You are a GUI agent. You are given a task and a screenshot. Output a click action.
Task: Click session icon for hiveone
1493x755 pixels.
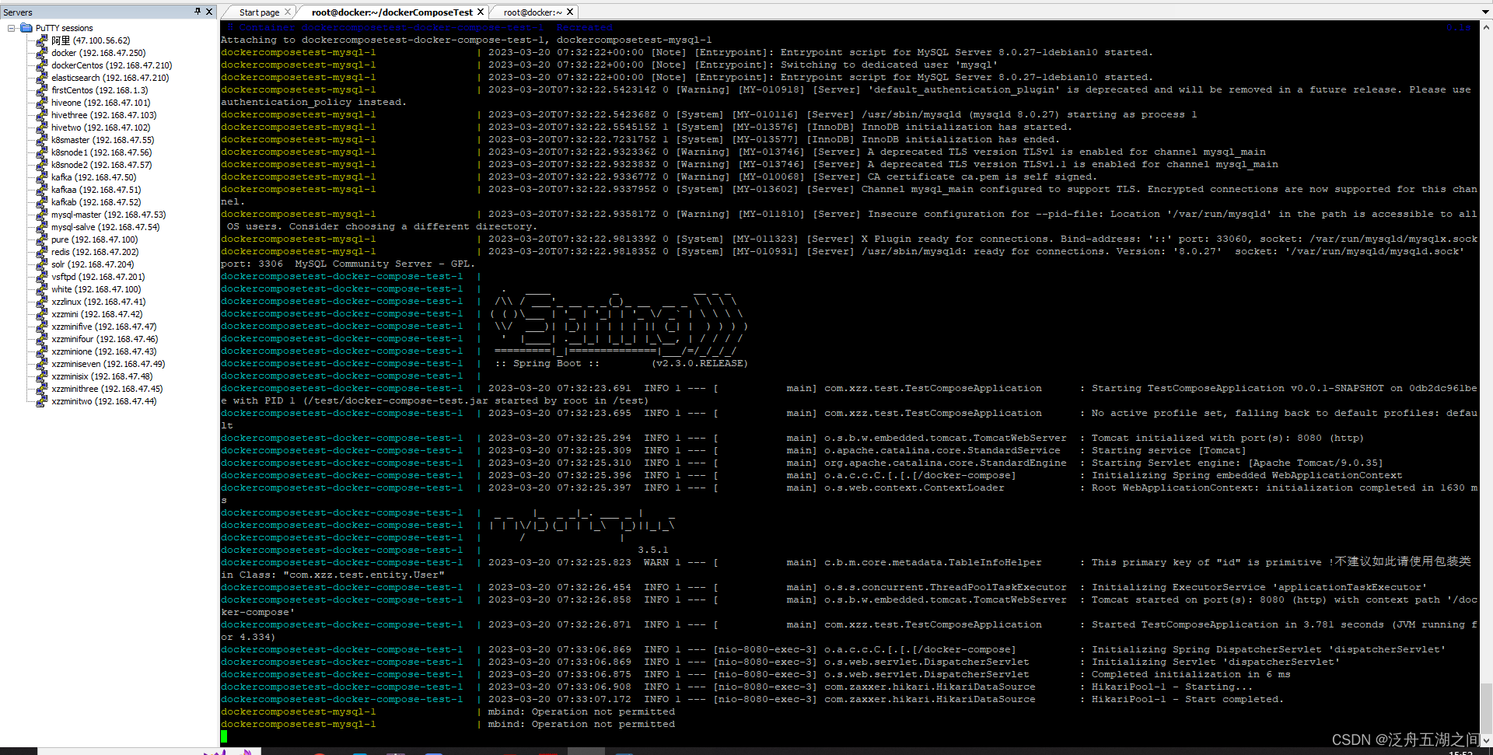point(42,103)
